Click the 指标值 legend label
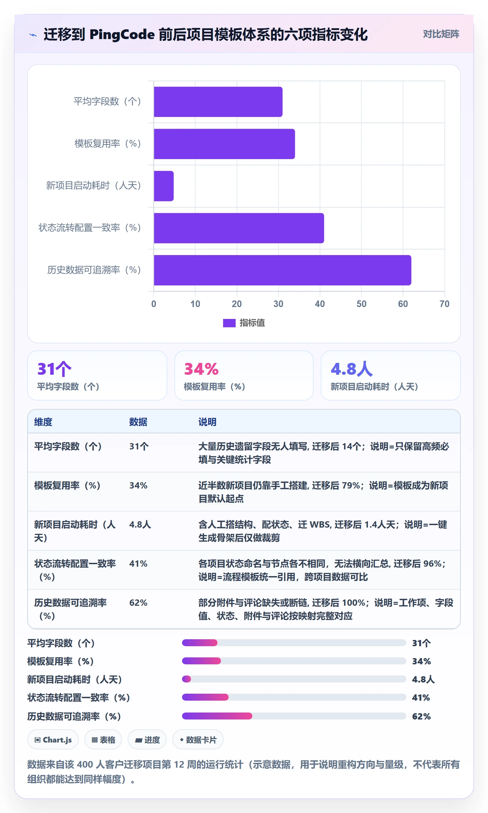 252,323
